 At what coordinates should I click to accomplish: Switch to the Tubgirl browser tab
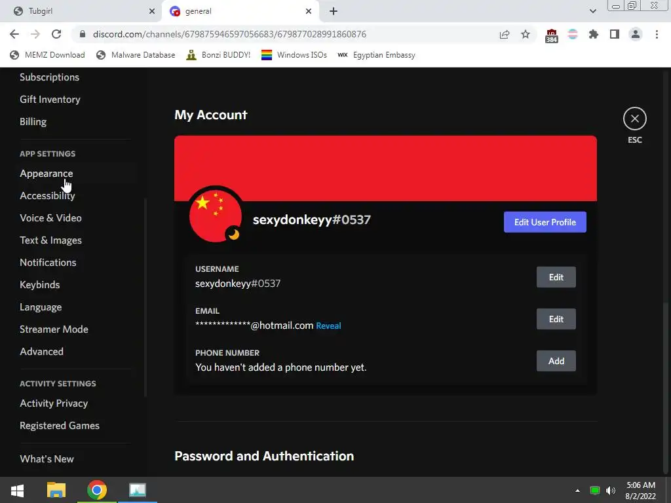81,11
